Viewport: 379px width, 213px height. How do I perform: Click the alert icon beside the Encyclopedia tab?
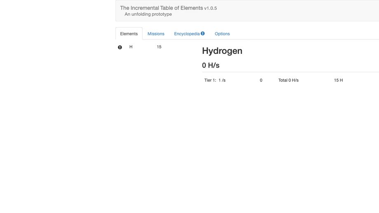203,34
